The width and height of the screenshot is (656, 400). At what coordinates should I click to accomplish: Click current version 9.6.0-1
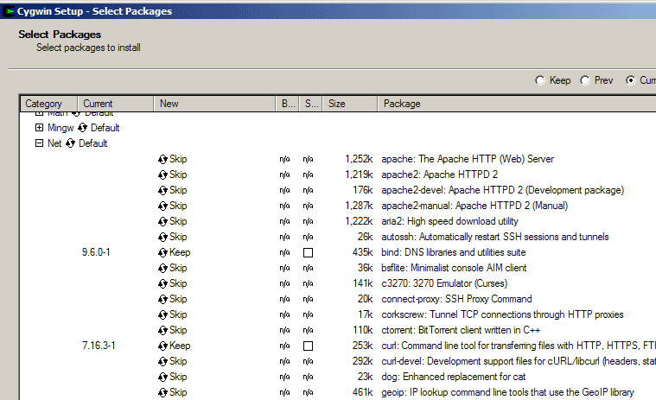(96, 252)
